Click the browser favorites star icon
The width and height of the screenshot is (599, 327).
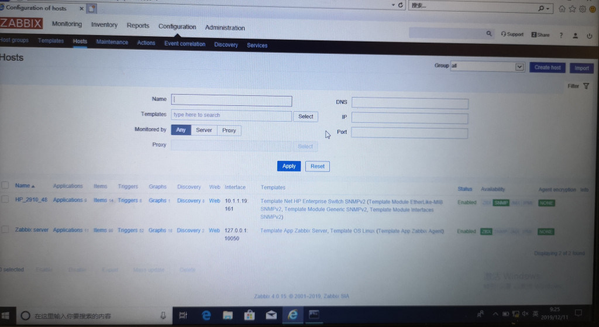tap(572, 9)
